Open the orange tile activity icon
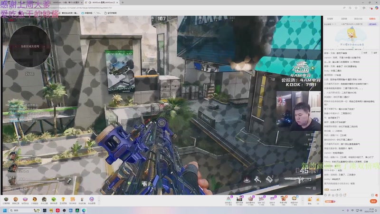 (73, 199)
